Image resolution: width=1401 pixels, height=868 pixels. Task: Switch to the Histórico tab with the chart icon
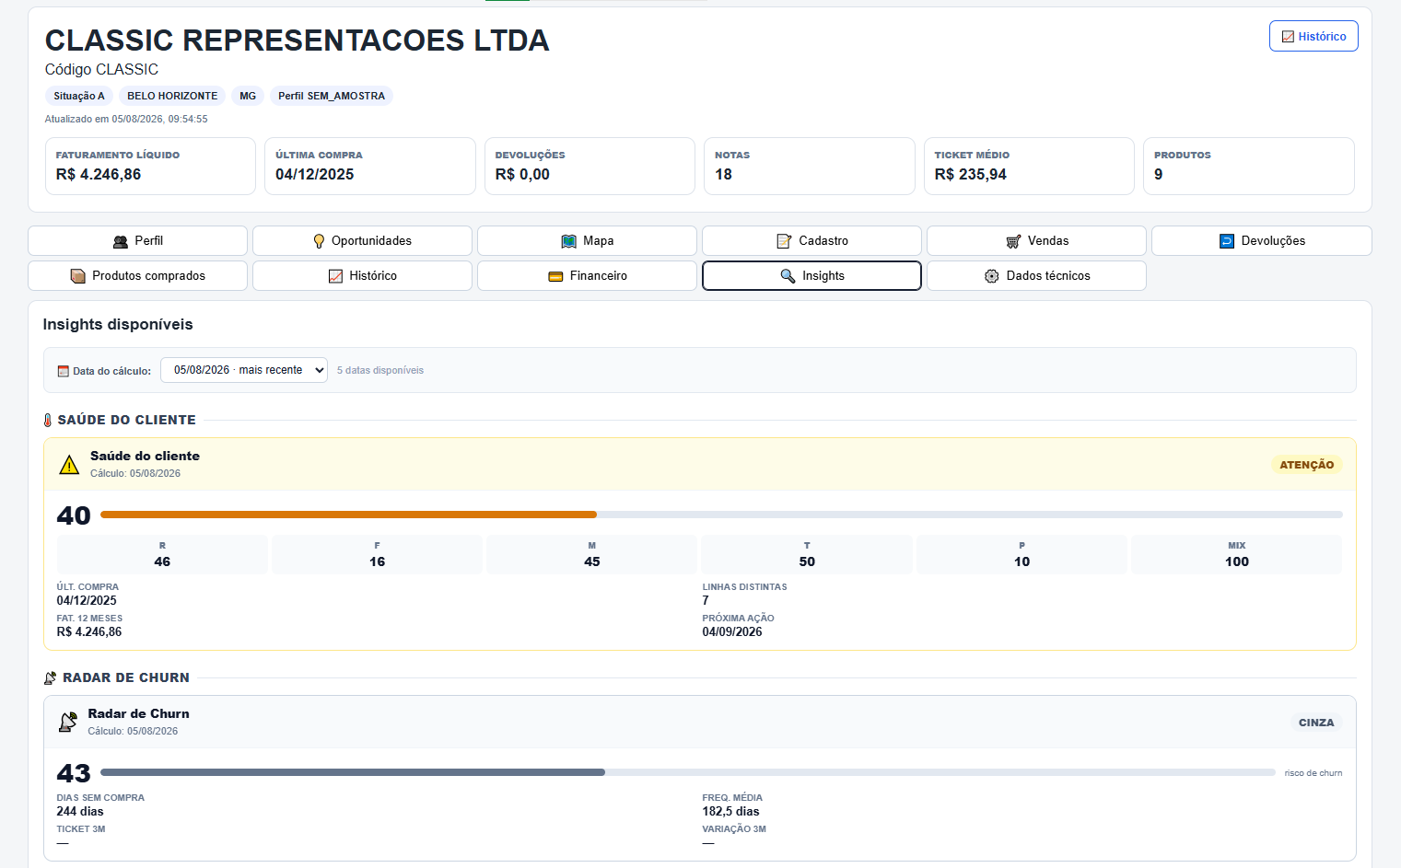point(362,276)
